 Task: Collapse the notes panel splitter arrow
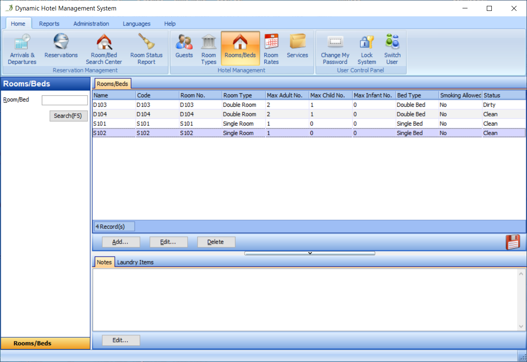pos(310,253)
